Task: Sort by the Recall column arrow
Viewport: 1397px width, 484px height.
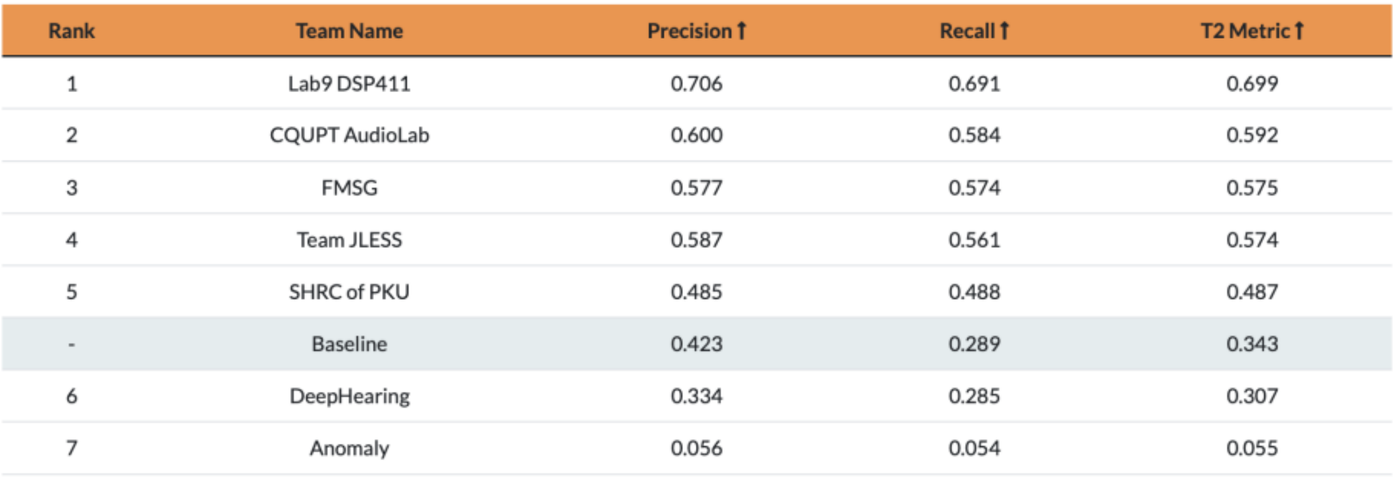Action: (x=1004, y=31)
